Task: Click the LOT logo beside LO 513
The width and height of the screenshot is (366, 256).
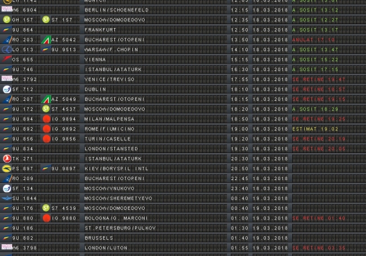Action: click(7, 50)
